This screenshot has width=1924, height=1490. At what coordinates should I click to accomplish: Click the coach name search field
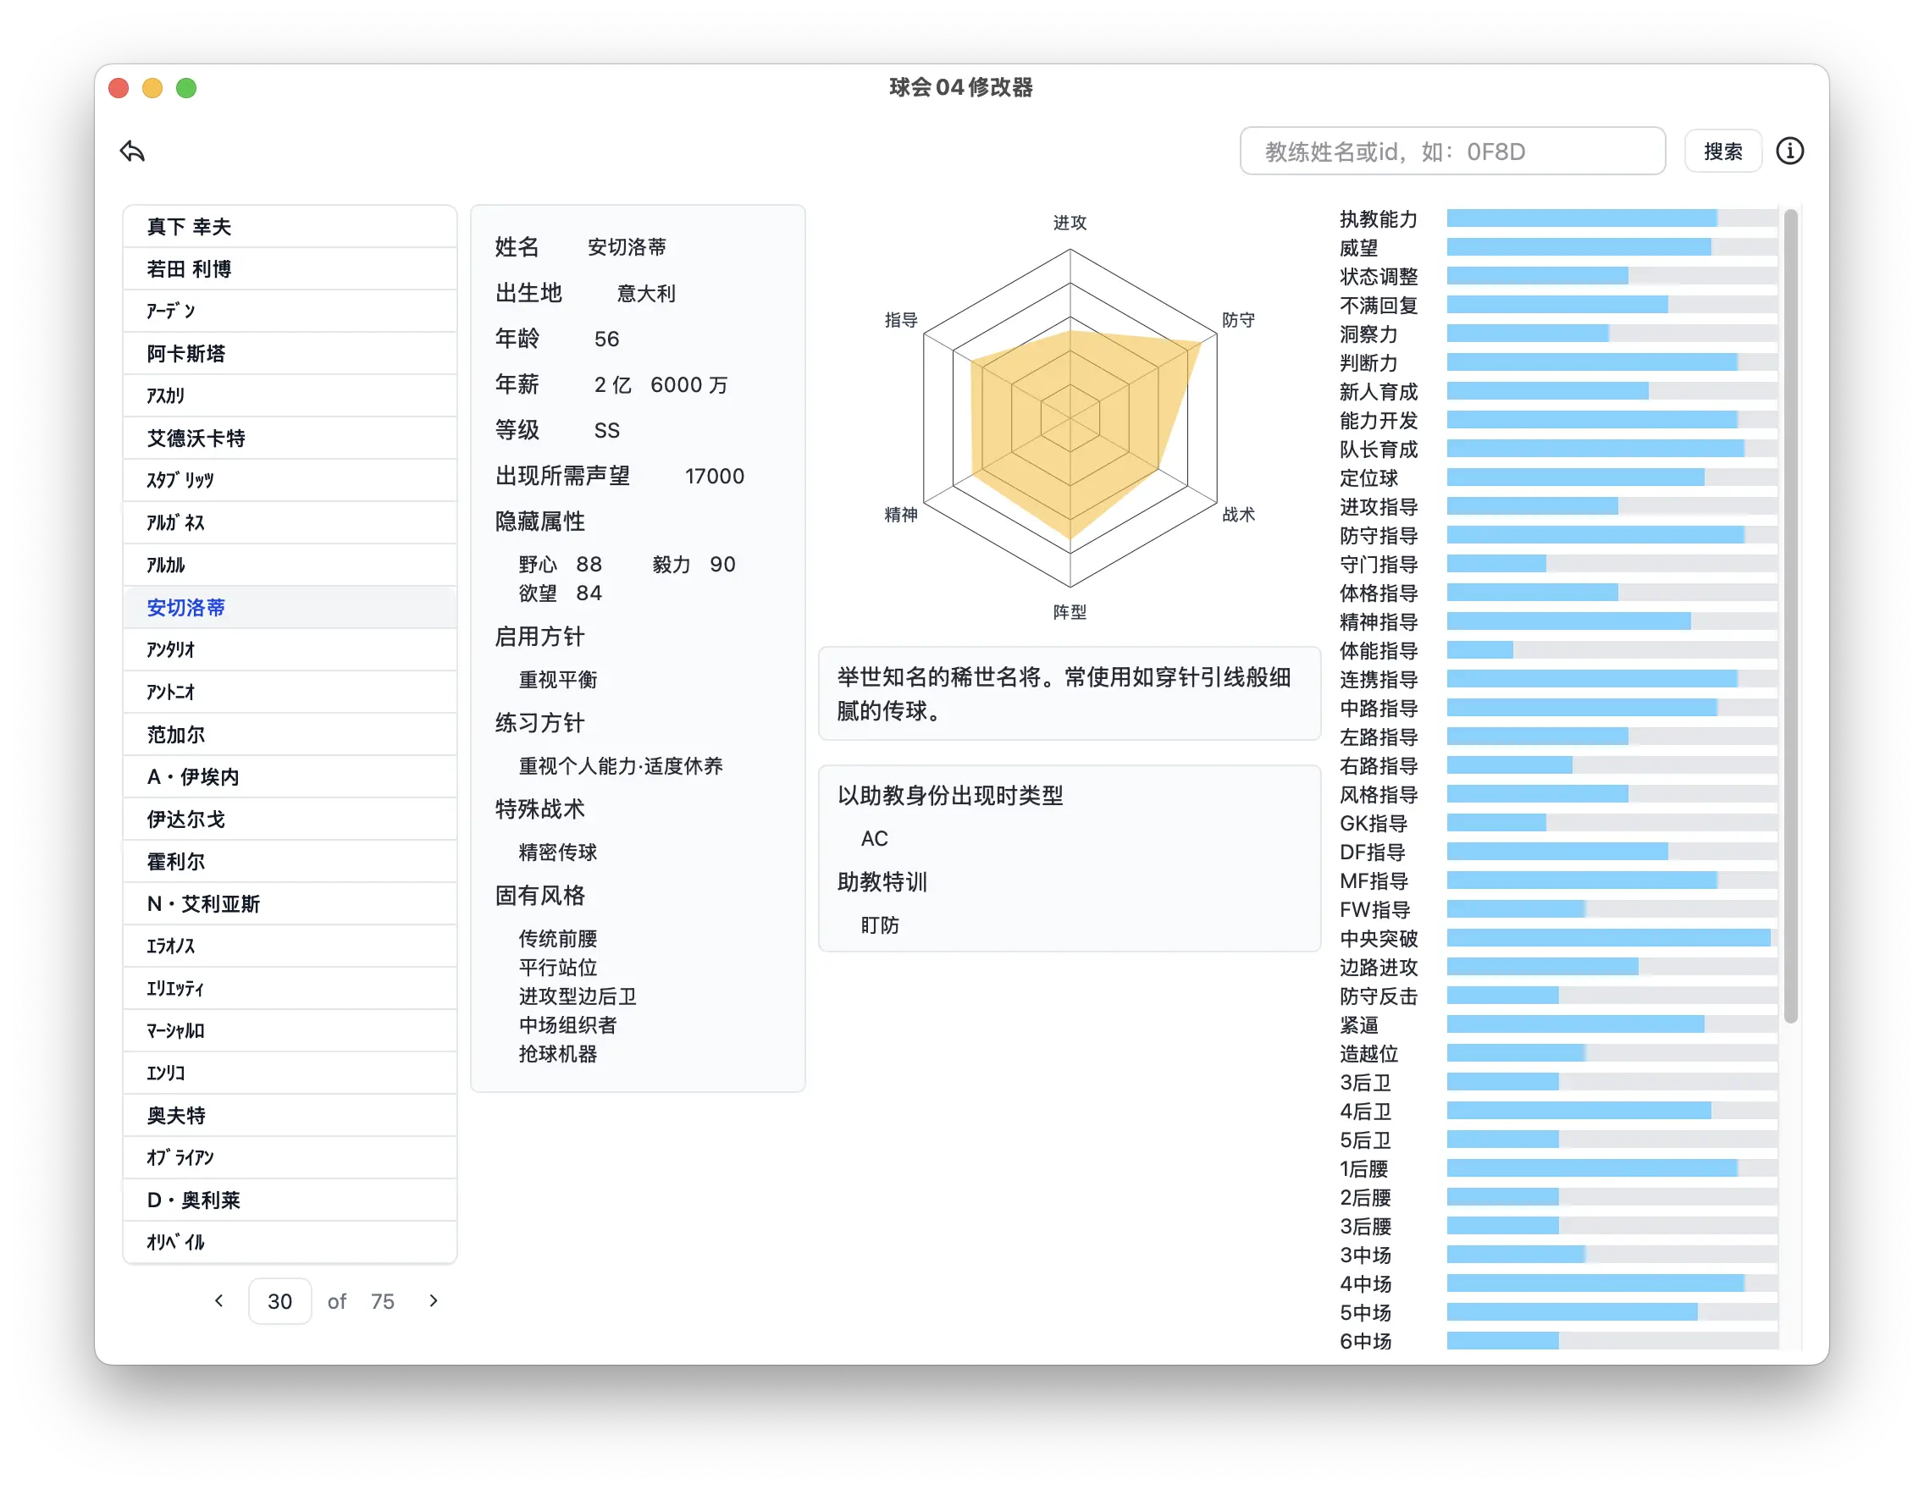pos(1452,151)
